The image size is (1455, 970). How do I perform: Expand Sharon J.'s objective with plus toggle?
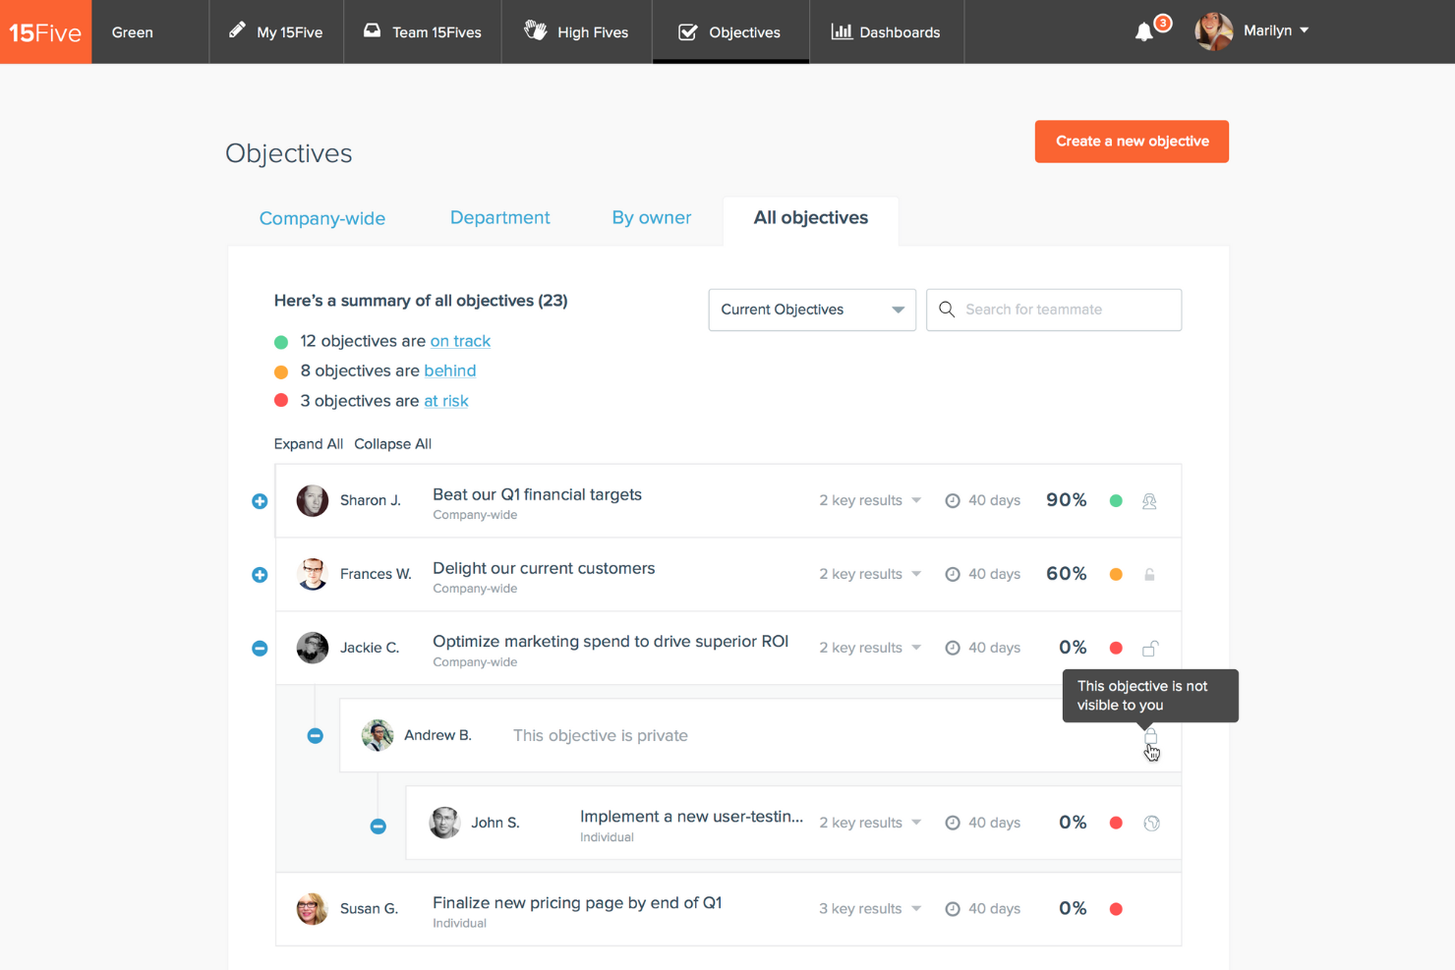[x=260, y=501]
